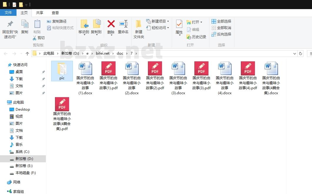Click the New Folder (新建文件夹) icon
312x194 pixels.
pos(139,24)
